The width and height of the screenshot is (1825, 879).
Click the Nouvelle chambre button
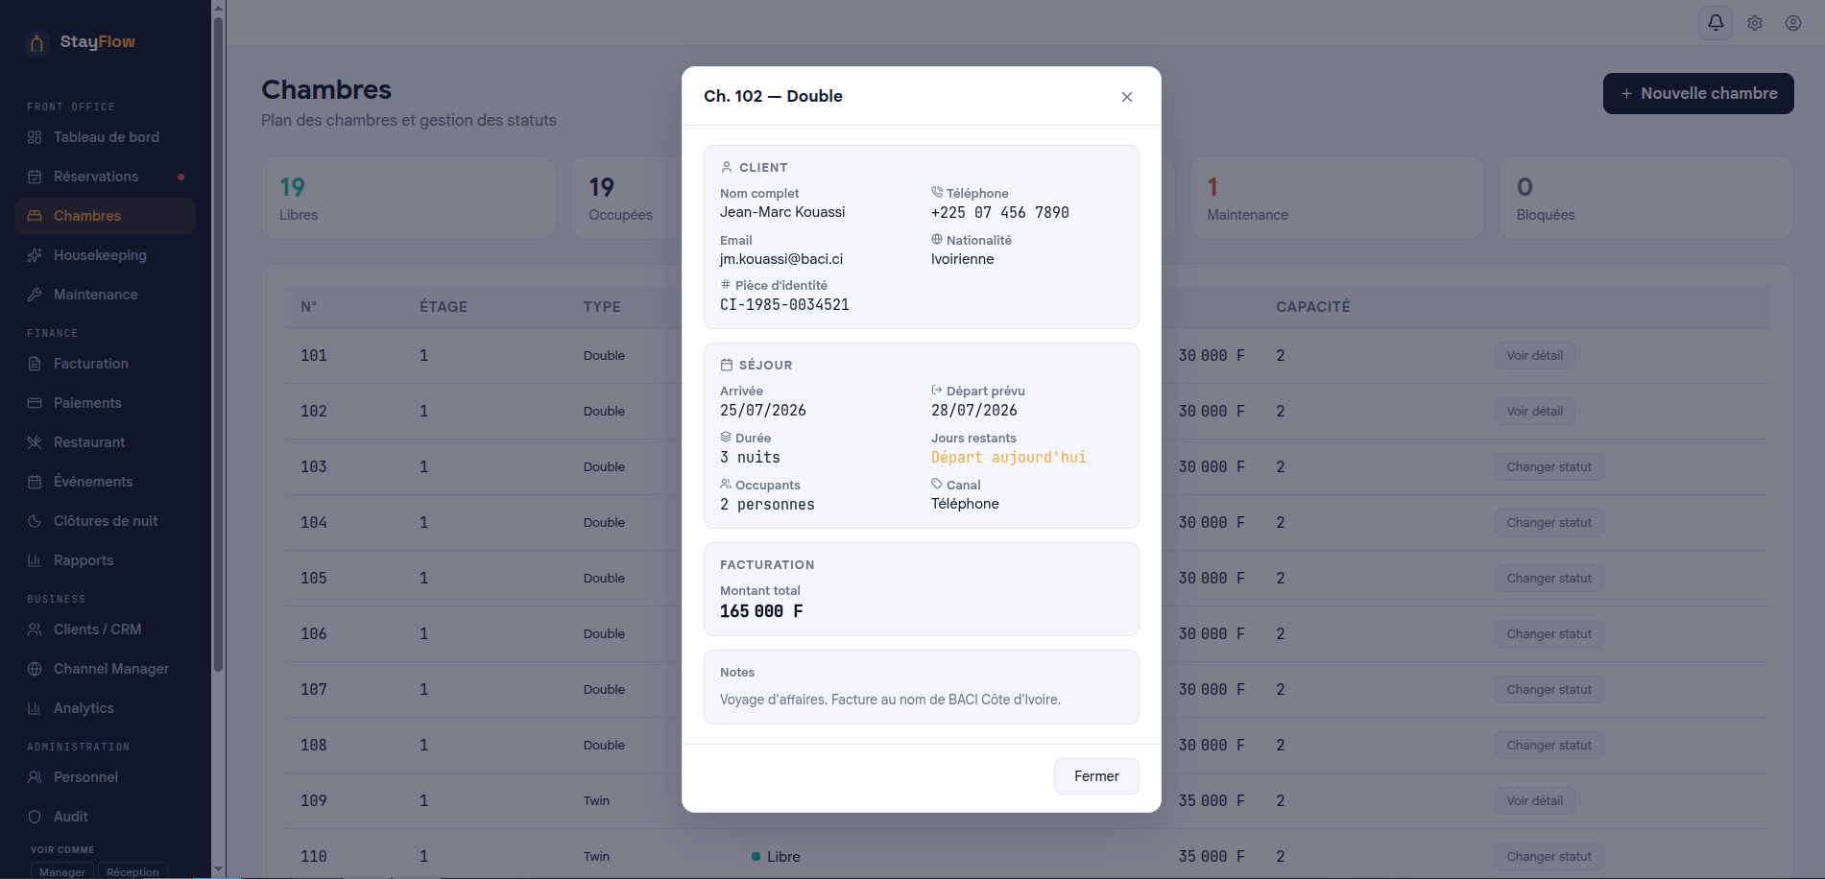(x=1698, y=93)
